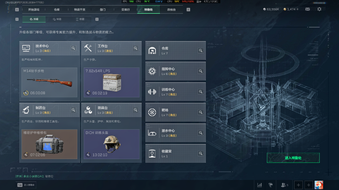Click plus sign next to 1,474 currency

(x=298, y=9)
